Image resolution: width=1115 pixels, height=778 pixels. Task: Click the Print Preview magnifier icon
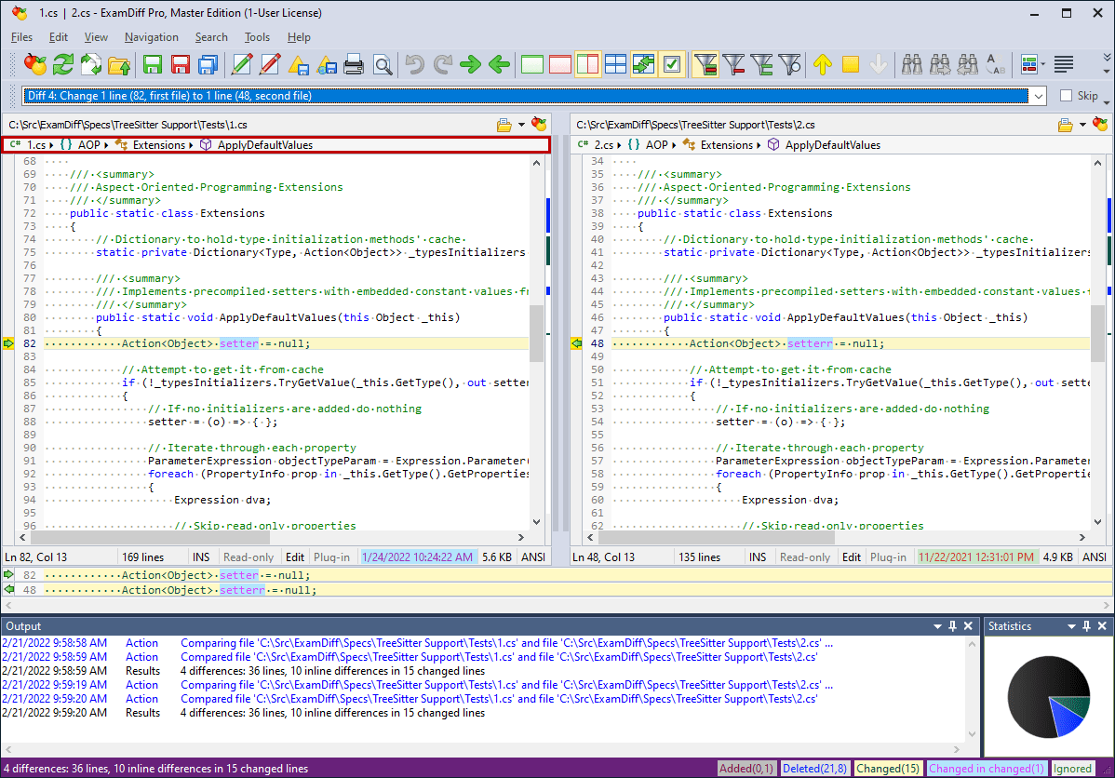pos(383,64)
